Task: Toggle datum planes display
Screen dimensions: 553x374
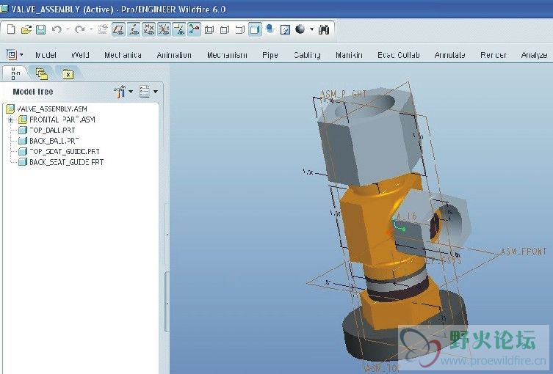Action: (x=118, y=29)
